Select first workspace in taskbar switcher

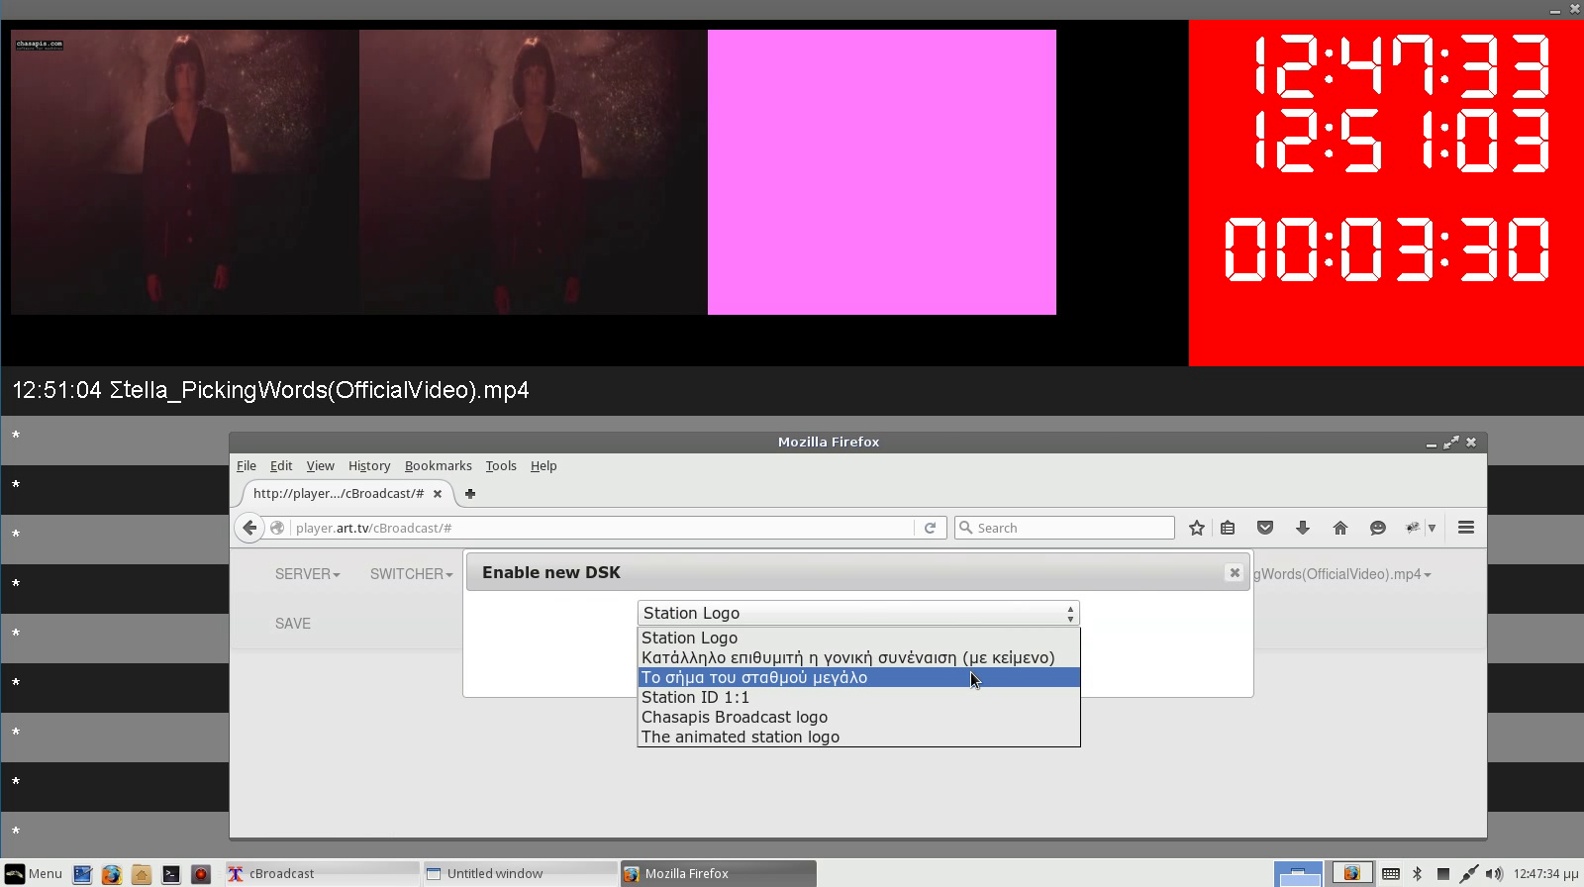pyautogui.click(x=1298, y=874)
